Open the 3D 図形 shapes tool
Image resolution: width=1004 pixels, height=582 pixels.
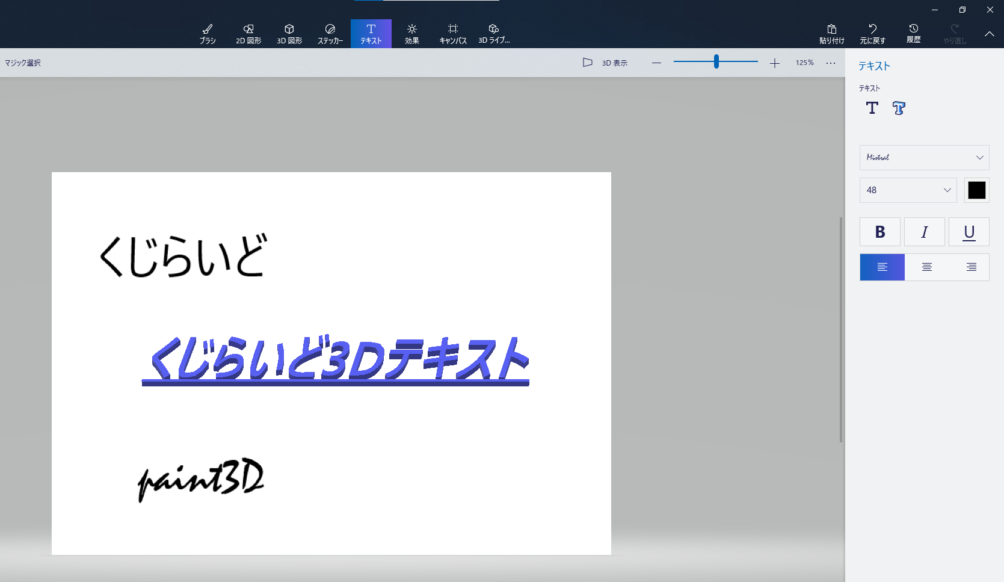289,34
